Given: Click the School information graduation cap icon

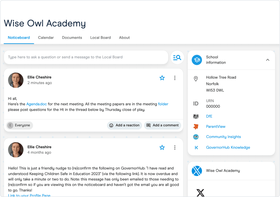Looking at the screenshot, I should click(x=197, y=60).
